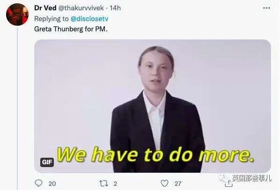Like the tweet with the heart icon

pos(164,183)
